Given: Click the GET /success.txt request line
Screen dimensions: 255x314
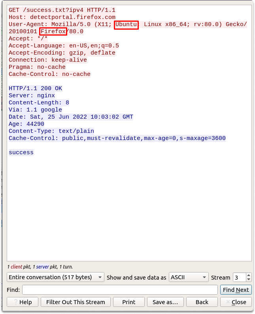Looking at the screenshot, I should tap(62, 10).
